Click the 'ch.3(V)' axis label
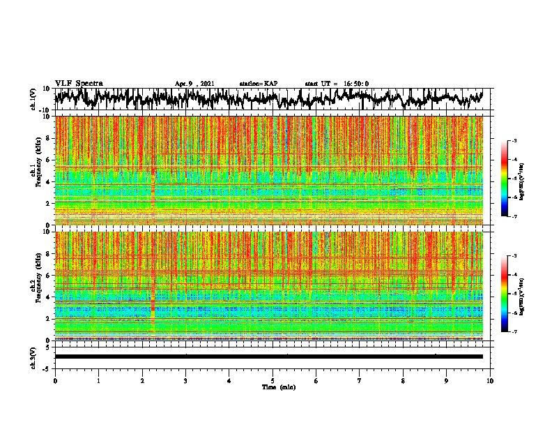 pyautogui.click(x=33, y=359)
